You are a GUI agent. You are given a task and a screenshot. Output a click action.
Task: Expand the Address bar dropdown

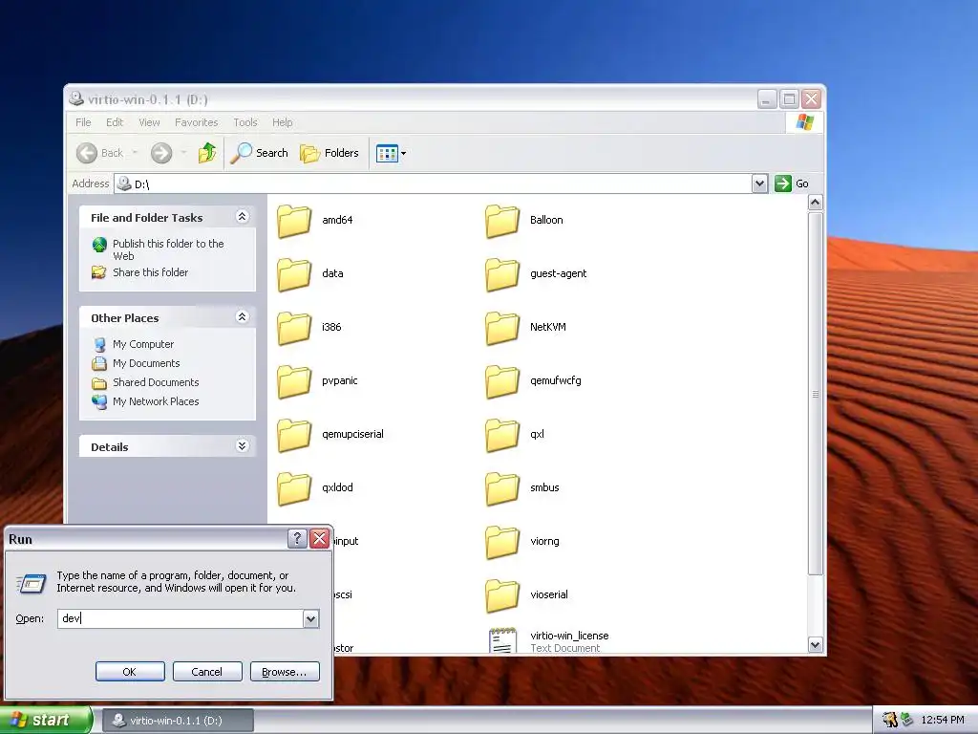click(759, 183)
